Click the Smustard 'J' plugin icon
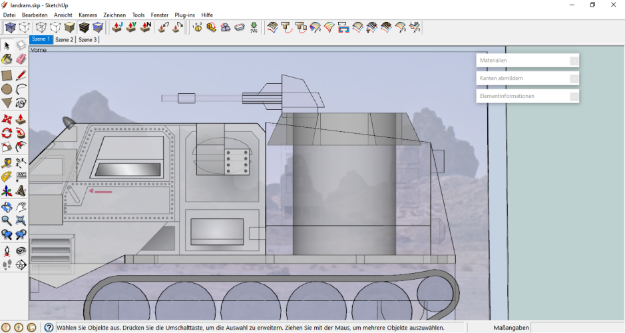 coord(117,27)
